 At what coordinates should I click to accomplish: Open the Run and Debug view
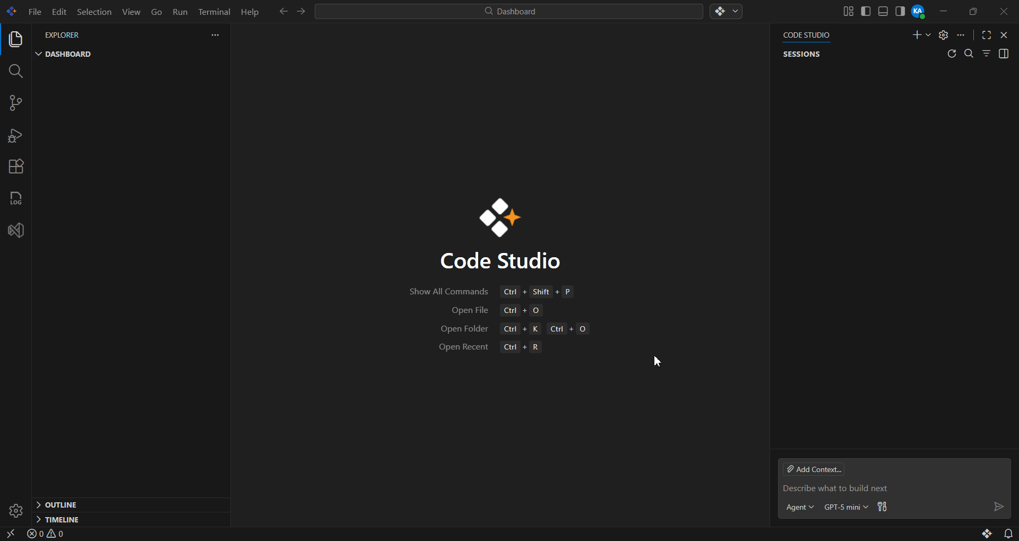click(x=15, y=136)
